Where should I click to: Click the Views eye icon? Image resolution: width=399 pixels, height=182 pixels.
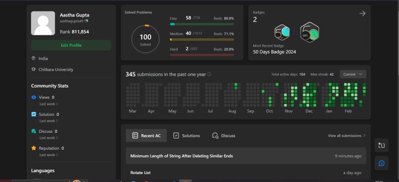click(x=33, y=97)
